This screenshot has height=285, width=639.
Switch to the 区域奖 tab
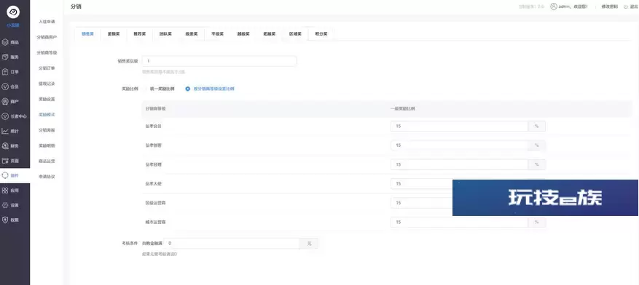pos(296,34)
